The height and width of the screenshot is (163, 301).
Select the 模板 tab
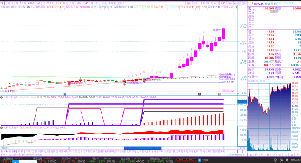click(21, 151)
